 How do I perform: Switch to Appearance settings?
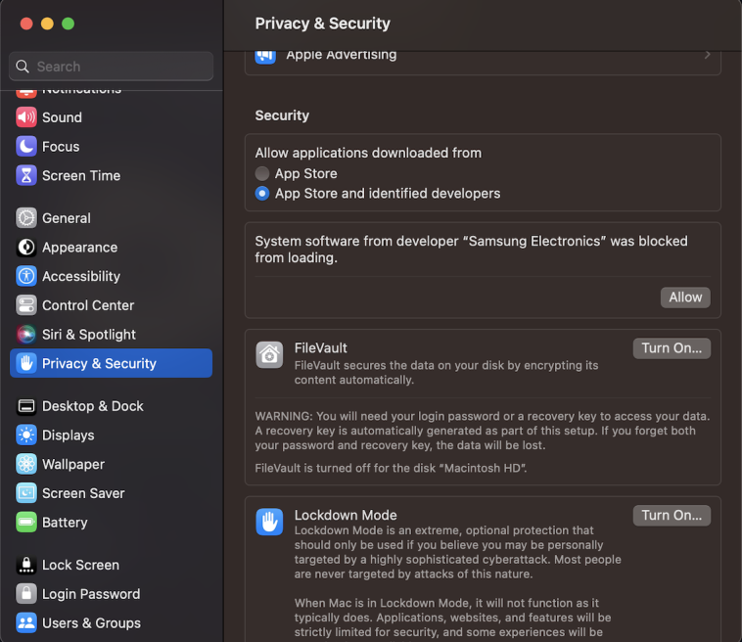click(79, 248)
